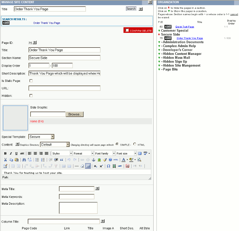Click help icon next to Page ID
Screen dimensions: 239x231
[x=35, y=42]
